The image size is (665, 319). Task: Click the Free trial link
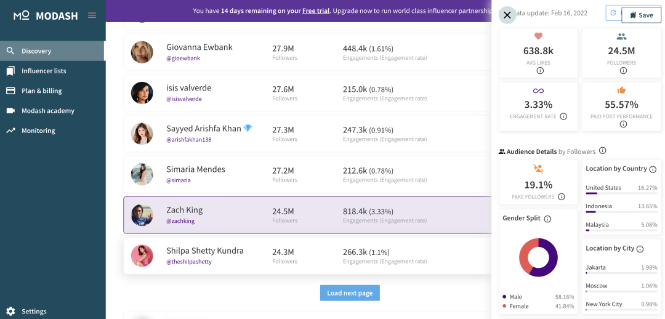coord(316,11)
